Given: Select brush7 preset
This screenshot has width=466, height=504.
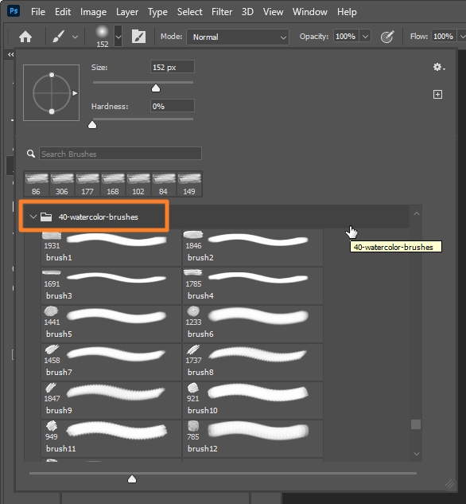Looking at the screenshot, I should [111, 362].
